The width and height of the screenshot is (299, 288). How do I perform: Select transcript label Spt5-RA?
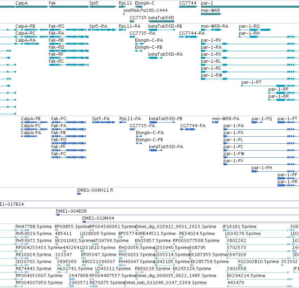pos(98,26)
